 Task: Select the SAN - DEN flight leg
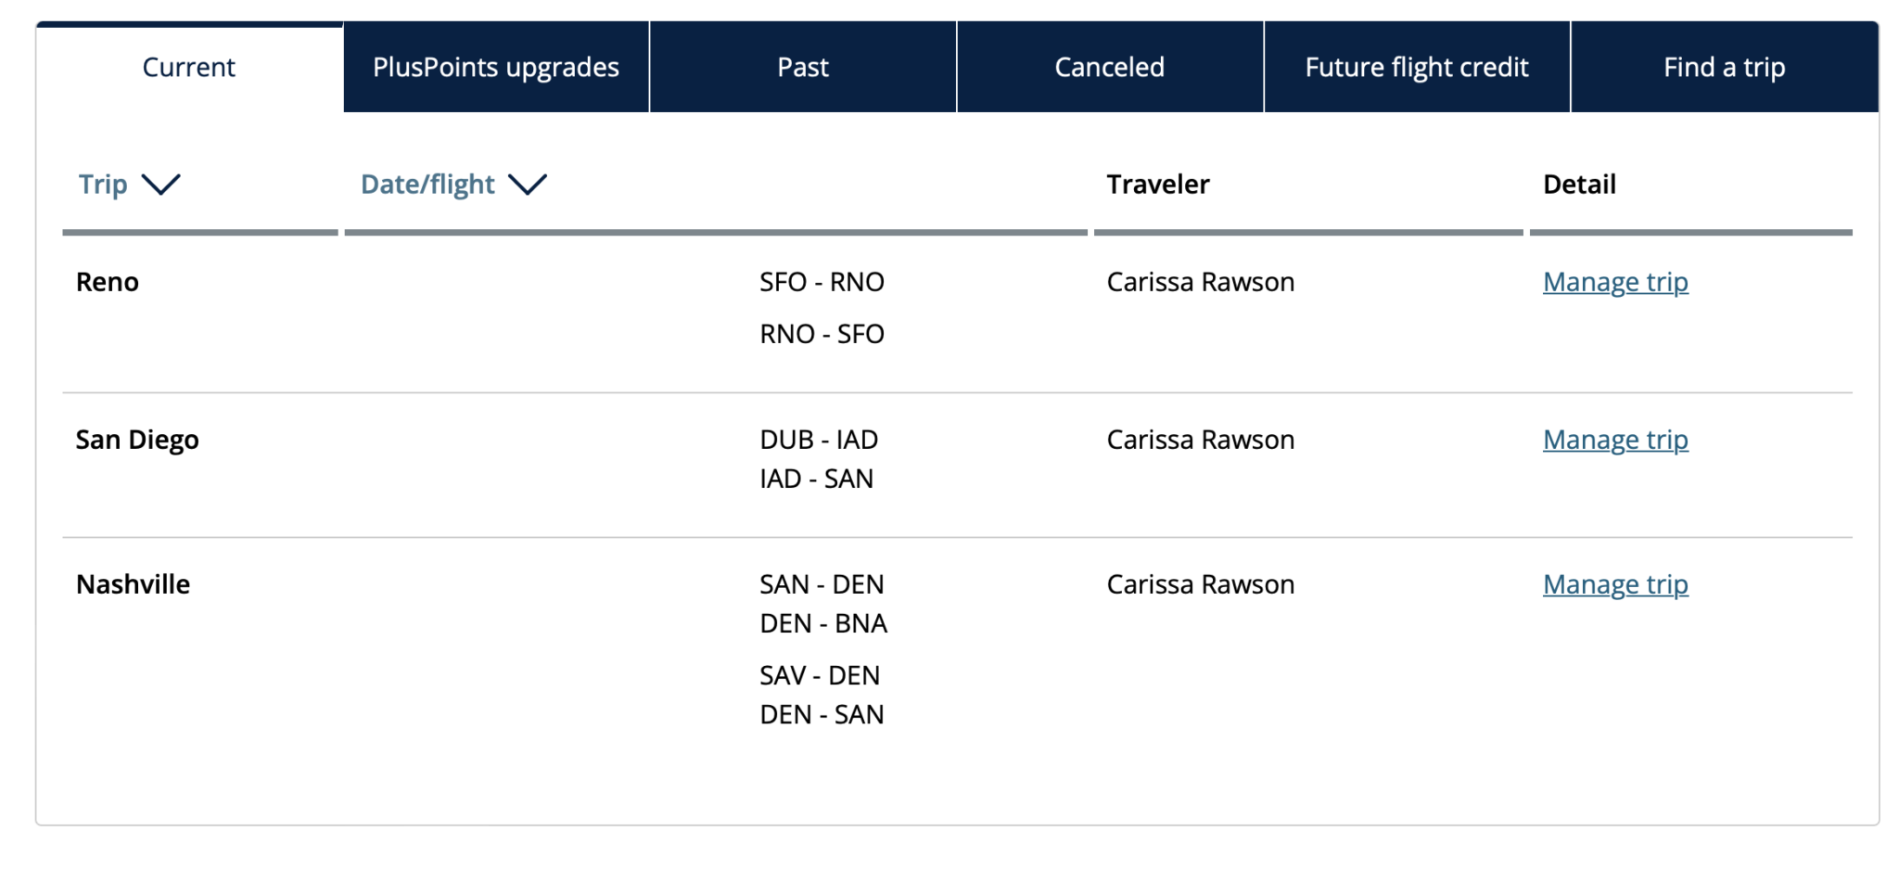click(x=821, y=583)
